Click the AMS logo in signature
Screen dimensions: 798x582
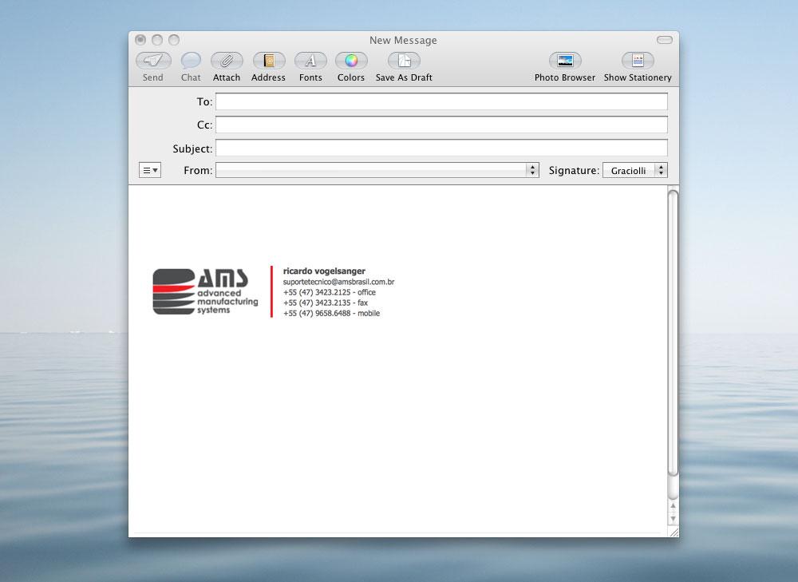(x=206, y=292)
